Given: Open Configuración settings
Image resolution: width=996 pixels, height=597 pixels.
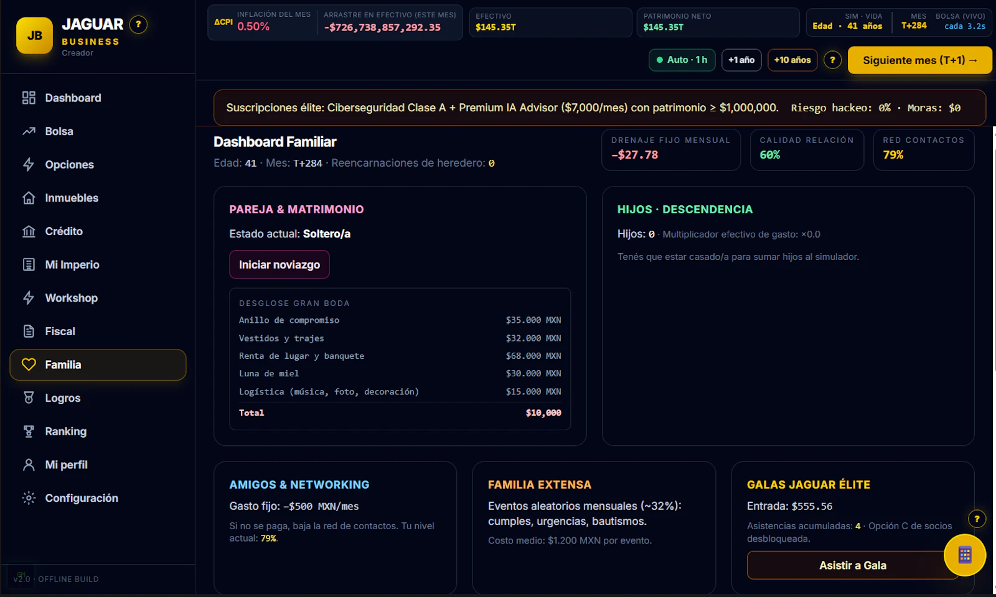Looking at the screenshot, I should (98, 498).
